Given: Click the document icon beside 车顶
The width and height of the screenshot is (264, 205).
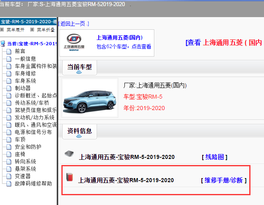Looking at the screenshot, I should (x=9, y=140).
